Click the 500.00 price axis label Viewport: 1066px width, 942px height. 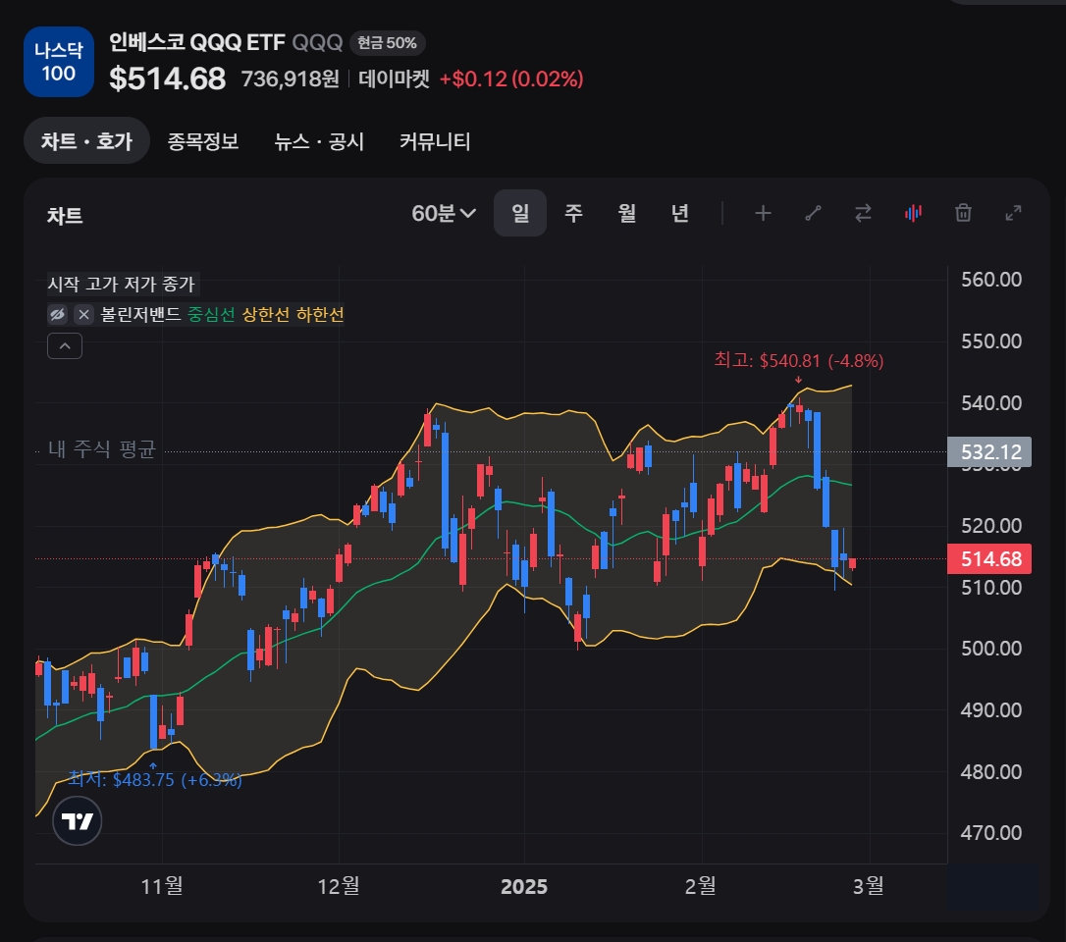pyautogui.click(x=991, y=649)
